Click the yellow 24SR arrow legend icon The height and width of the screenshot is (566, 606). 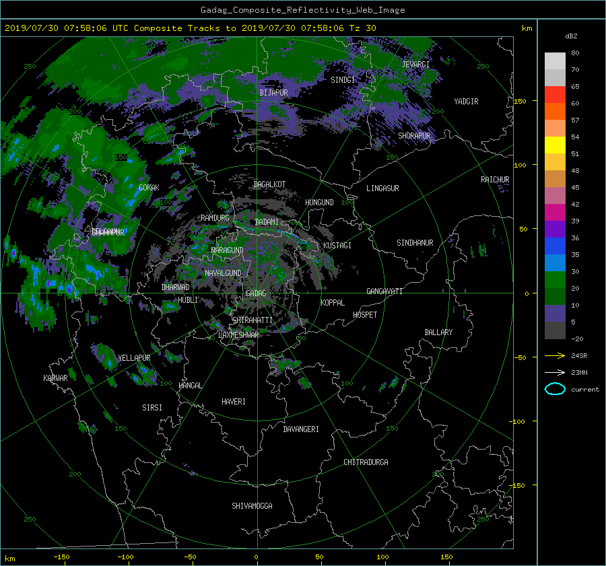pos(555,355)
